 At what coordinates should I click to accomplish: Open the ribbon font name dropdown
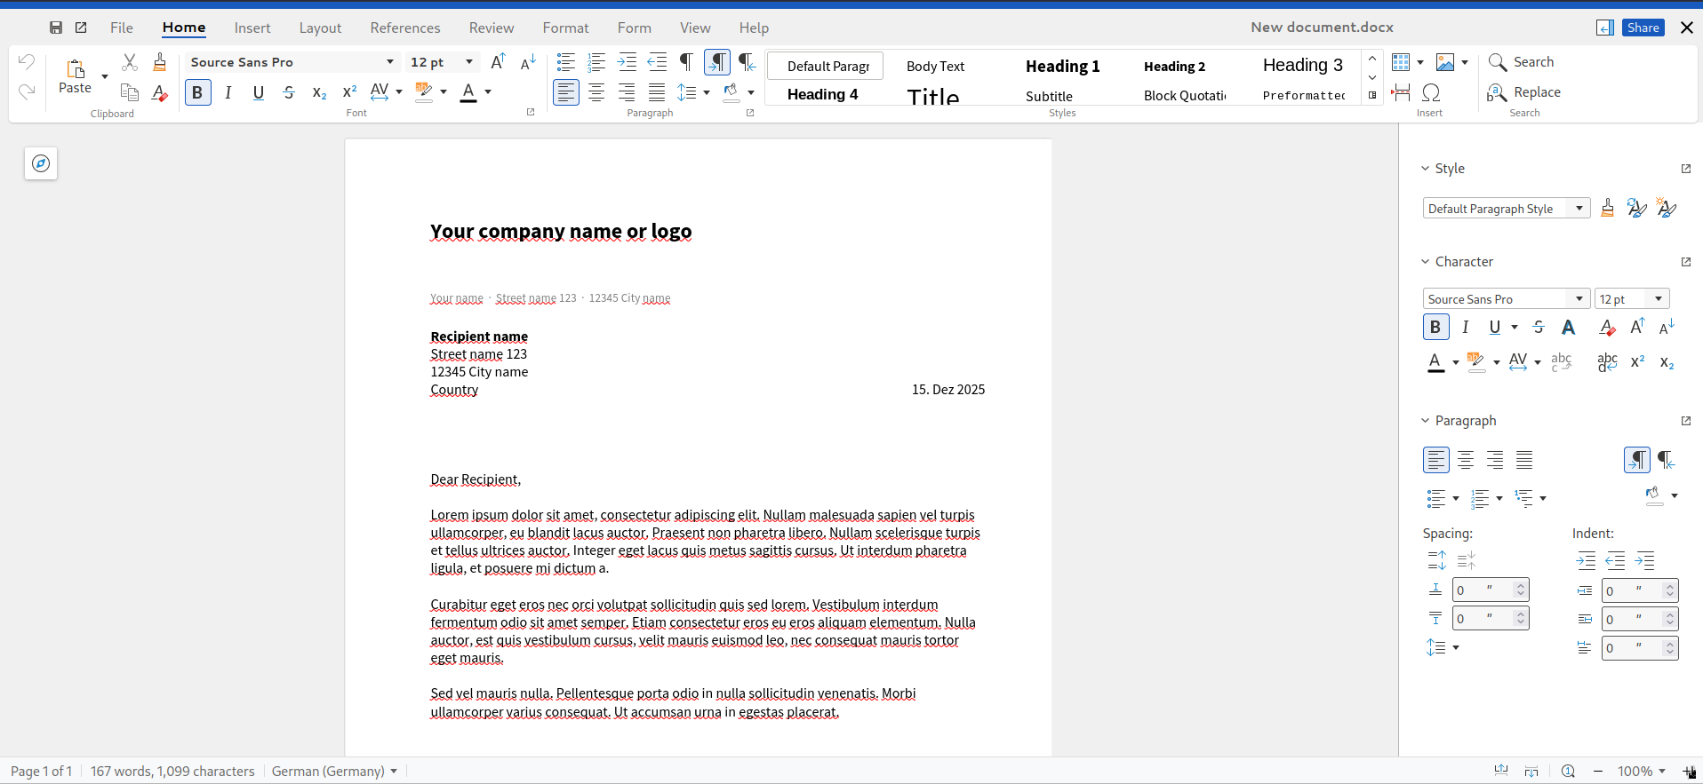coord(389,62)
